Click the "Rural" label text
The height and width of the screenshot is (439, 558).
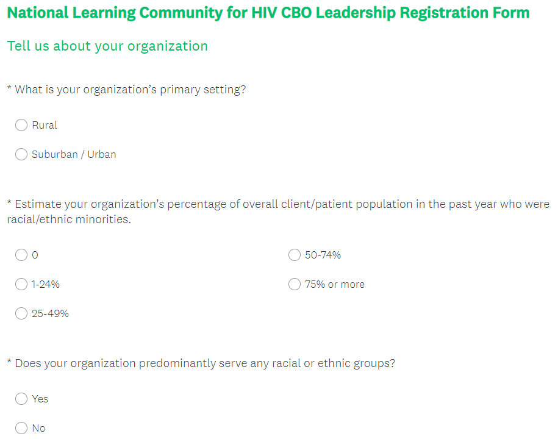coord(45,125)
